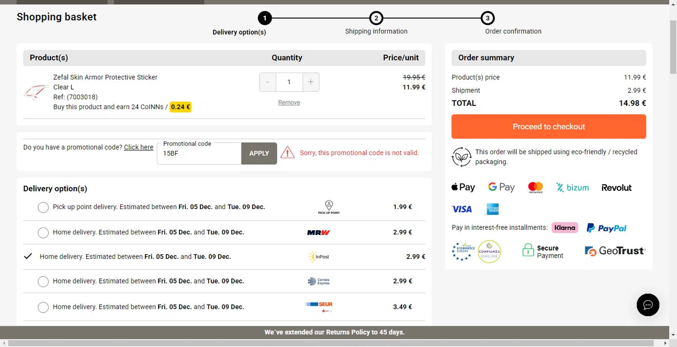
Task: Click the American Express logo
Action: coord(492,209)
